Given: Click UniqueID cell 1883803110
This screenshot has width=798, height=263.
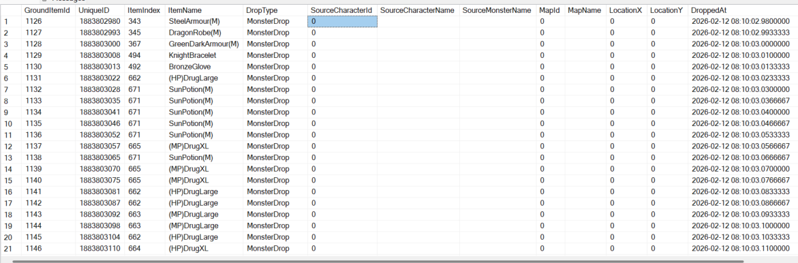Looking at the screenshot, I should click(x=99, y=248).
